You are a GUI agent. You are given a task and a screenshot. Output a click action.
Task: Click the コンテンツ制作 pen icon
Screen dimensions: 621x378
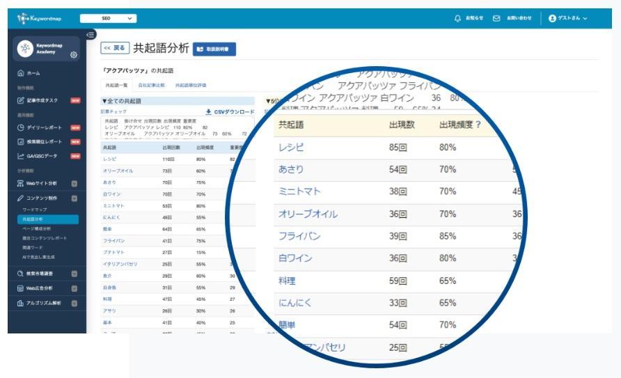tap(21, 198)
